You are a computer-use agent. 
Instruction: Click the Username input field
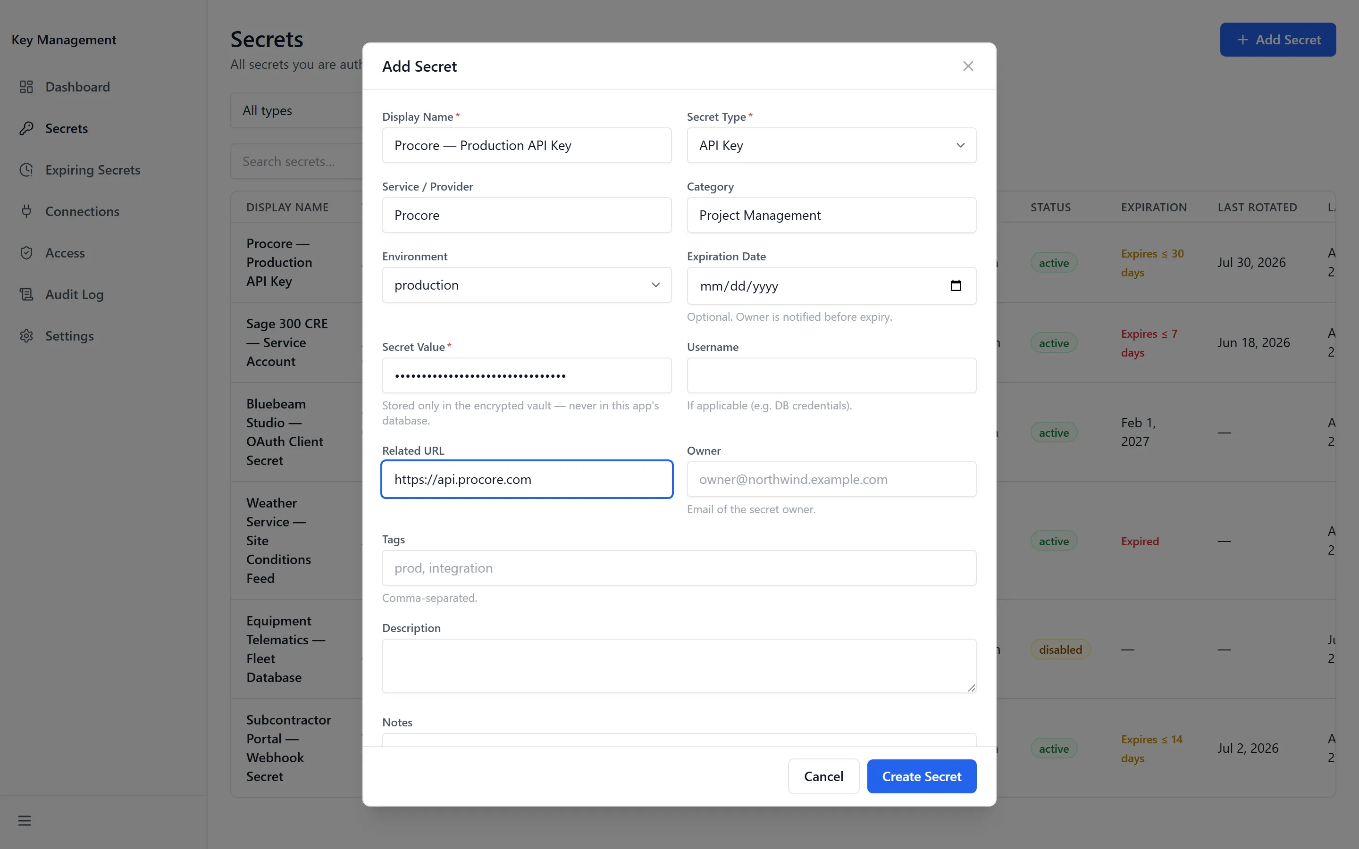click(831, 375)
